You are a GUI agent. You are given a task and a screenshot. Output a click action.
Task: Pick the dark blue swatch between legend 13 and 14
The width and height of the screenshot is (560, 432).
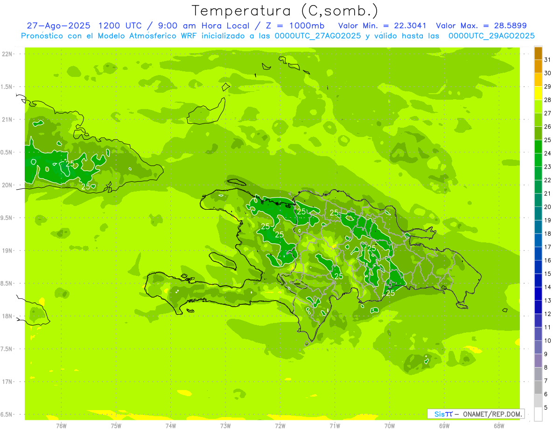click(538, 294)
